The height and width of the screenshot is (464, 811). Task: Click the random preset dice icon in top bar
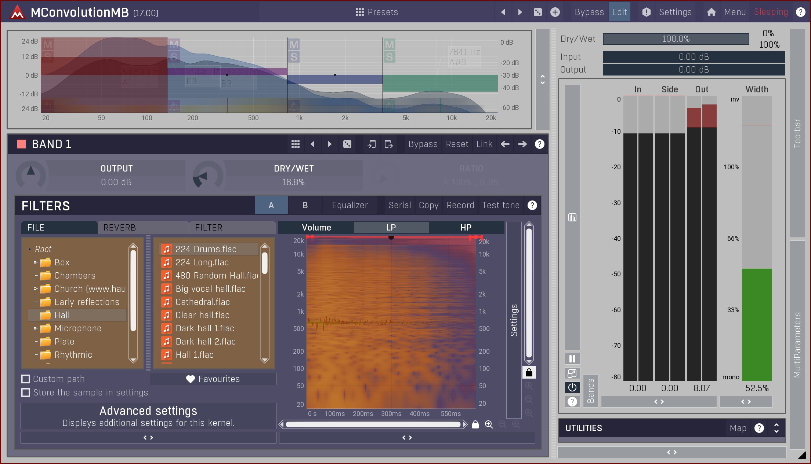pos(537,12)
